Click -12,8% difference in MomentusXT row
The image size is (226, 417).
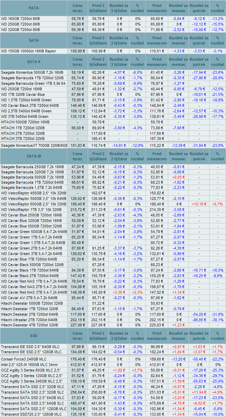(138, 145)
